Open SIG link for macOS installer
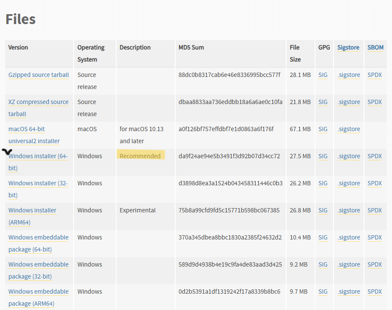 (x=323, y=129)
